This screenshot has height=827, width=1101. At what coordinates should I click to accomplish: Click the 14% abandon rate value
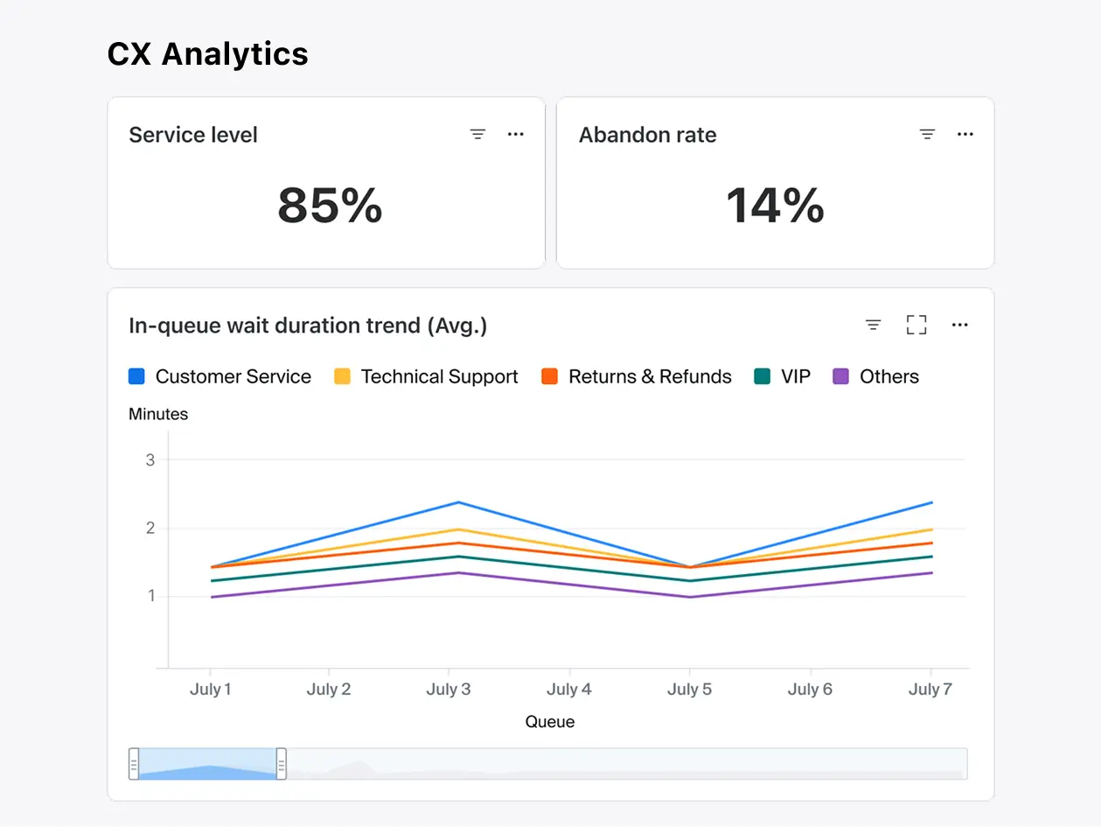click(775, 206)
